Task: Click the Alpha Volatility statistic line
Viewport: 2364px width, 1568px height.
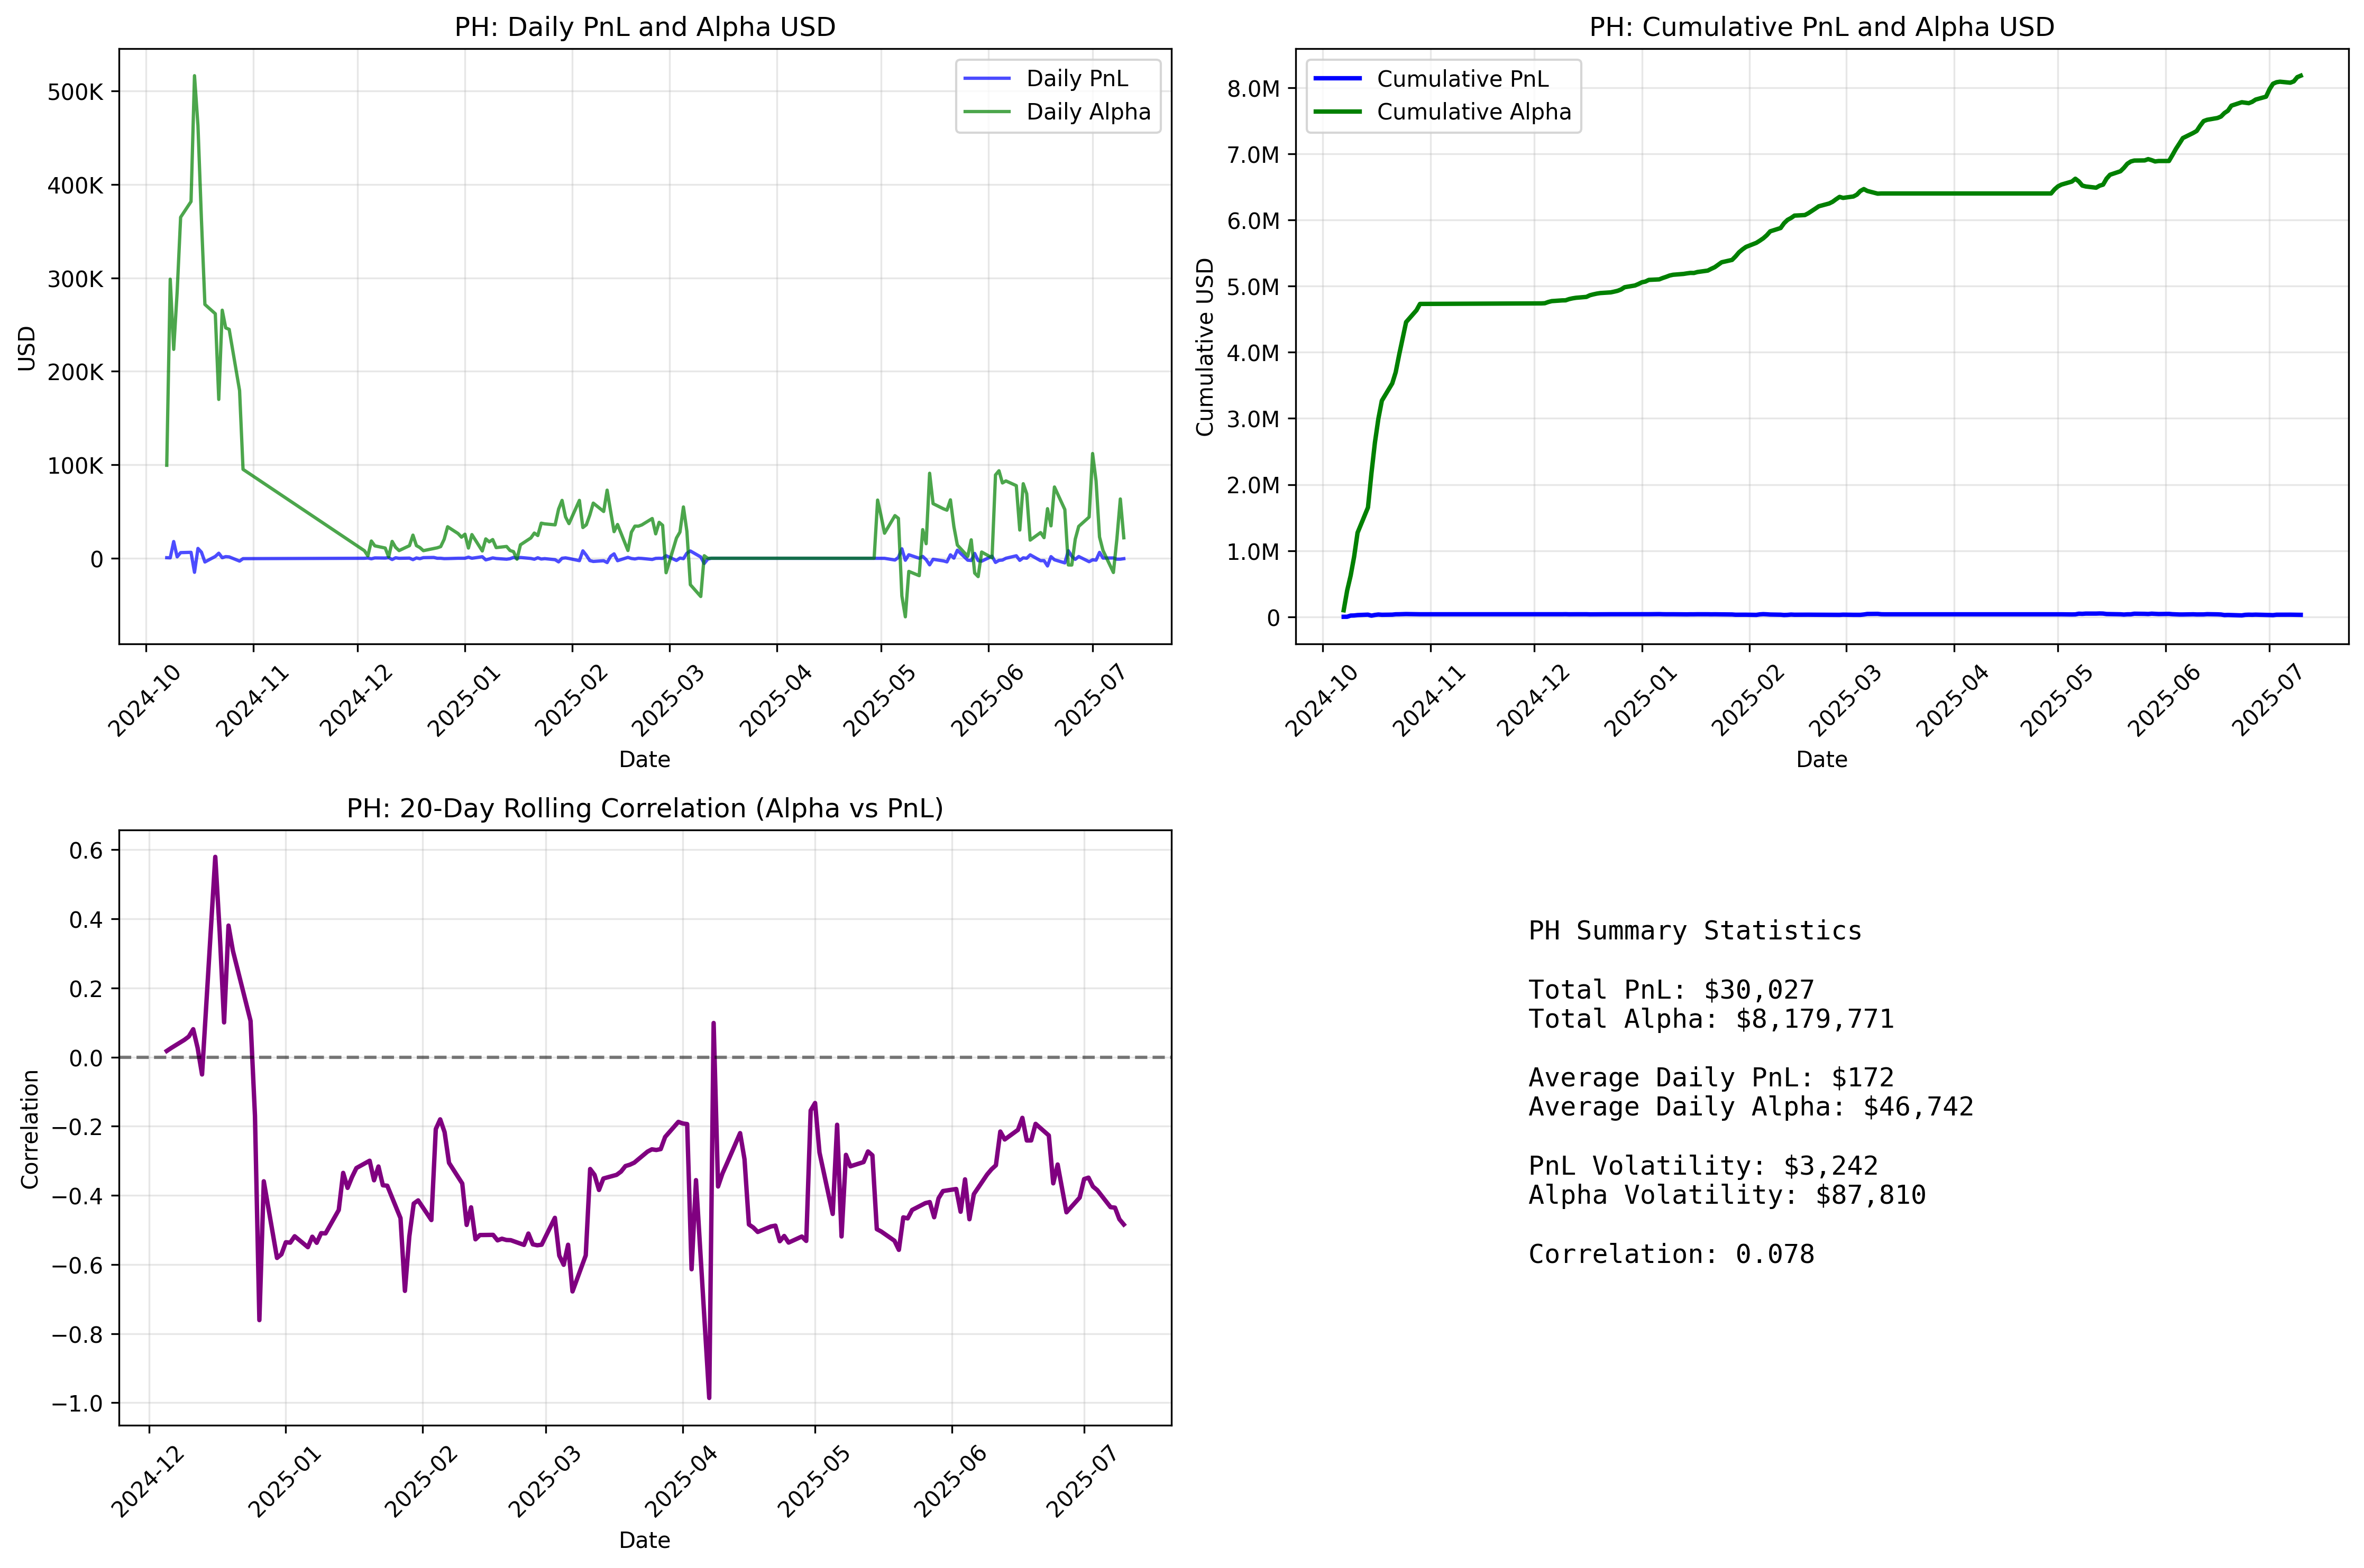Action: point(1727,1195)
